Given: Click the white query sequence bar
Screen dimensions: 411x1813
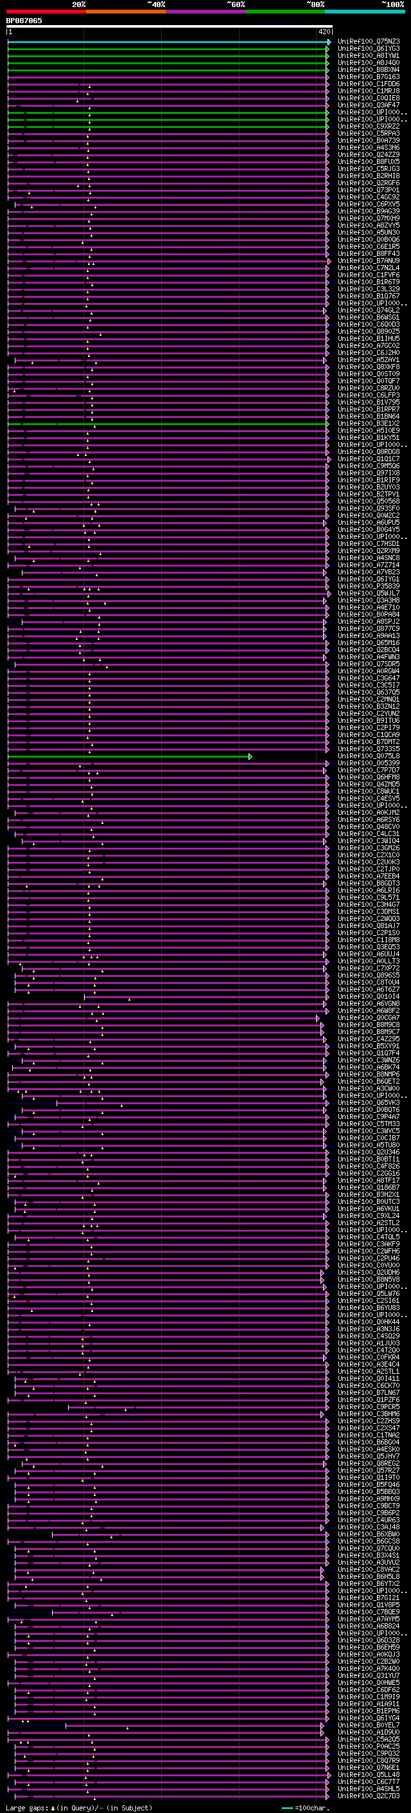Looking at the screenshot, I should tap(170, 27).
